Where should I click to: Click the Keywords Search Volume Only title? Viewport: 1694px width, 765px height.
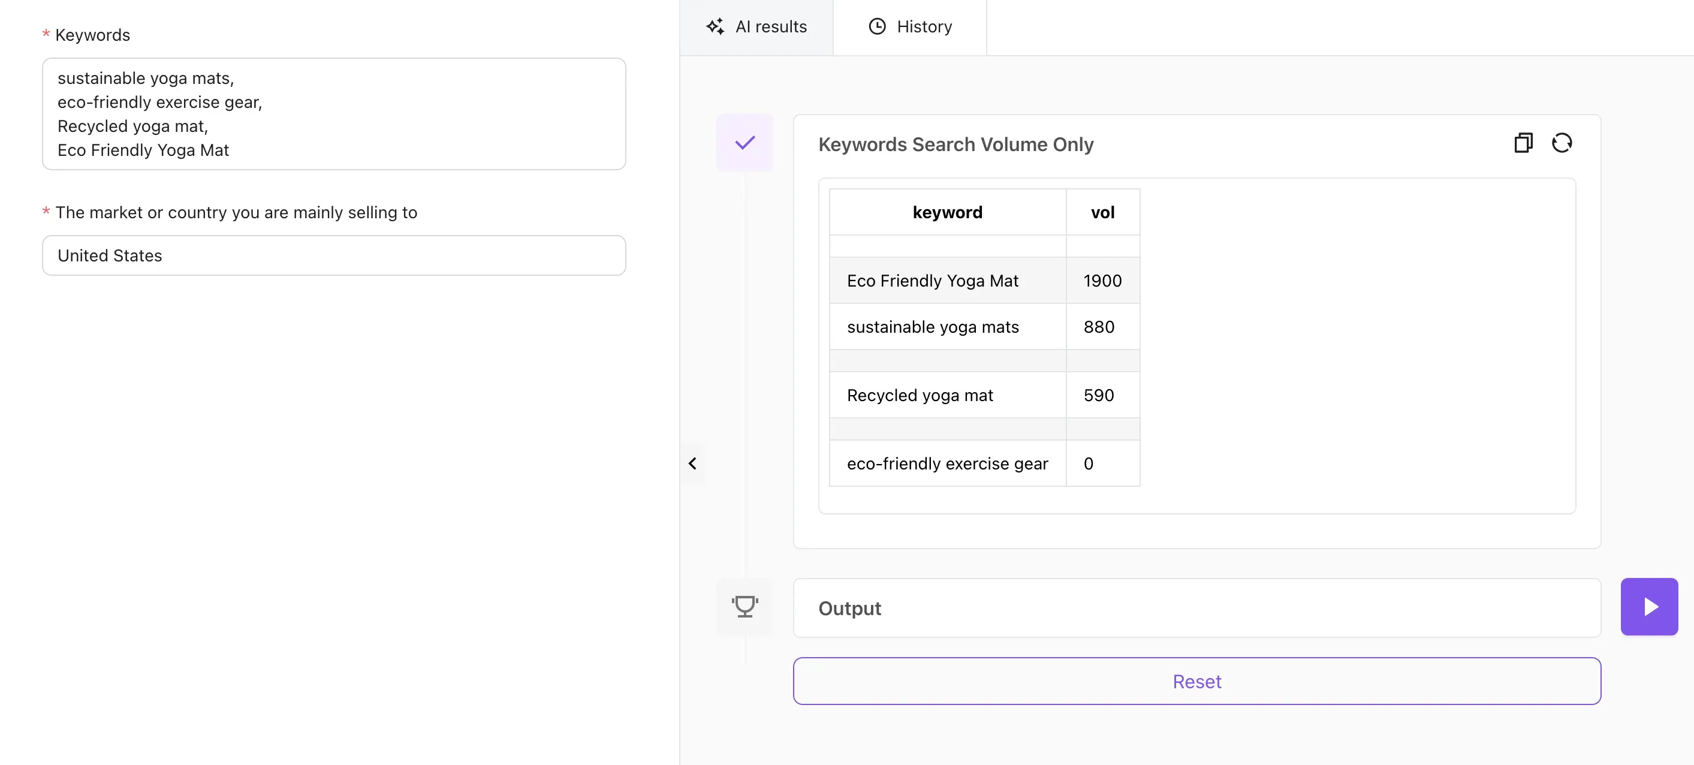tap(955, 144)
